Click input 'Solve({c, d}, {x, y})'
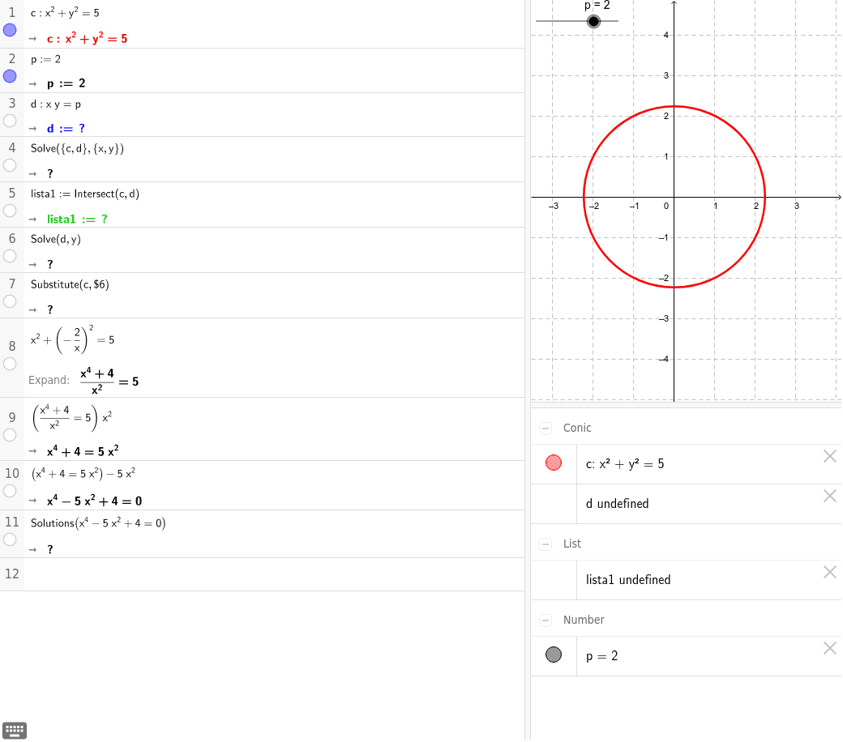 [78, 148]
